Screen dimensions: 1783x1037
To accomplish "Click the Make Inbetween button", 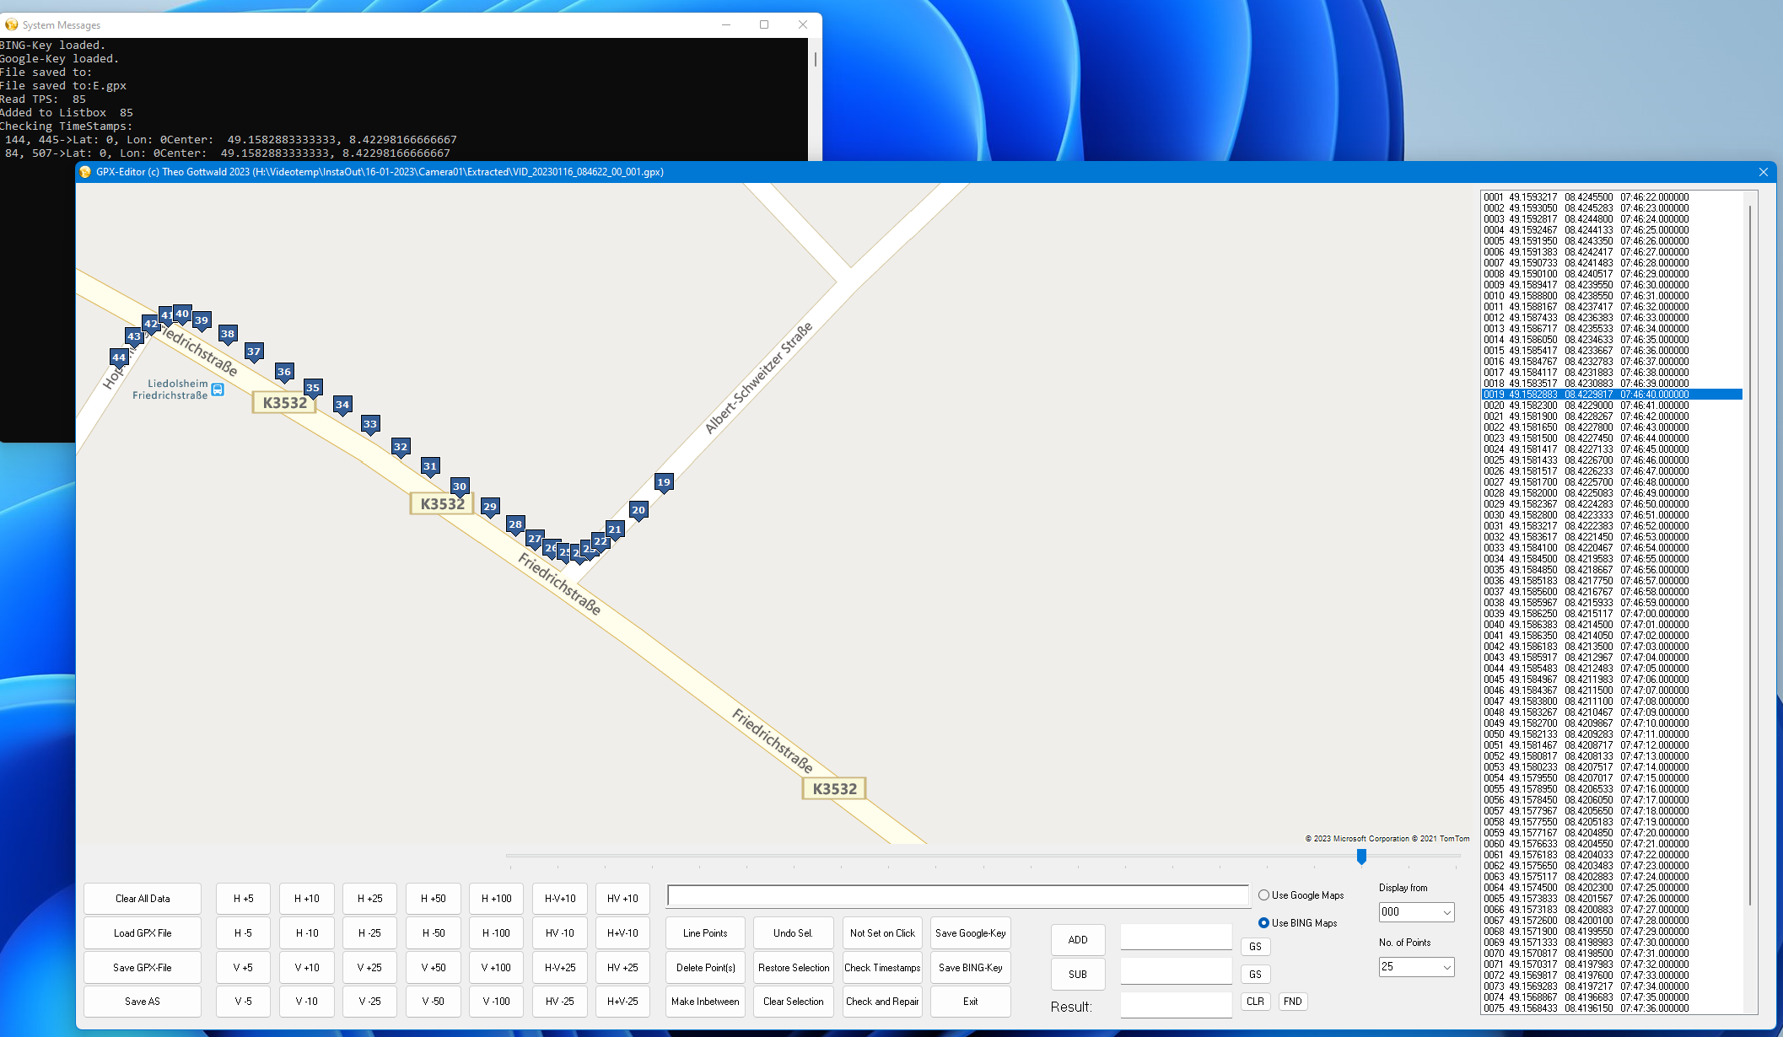I will pos(704,1001).
